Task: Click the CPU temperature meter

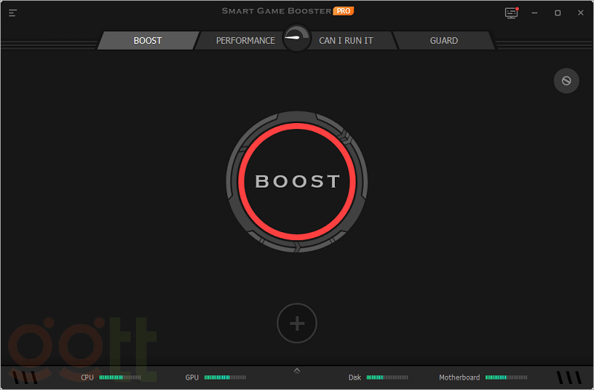Action: 111,377
